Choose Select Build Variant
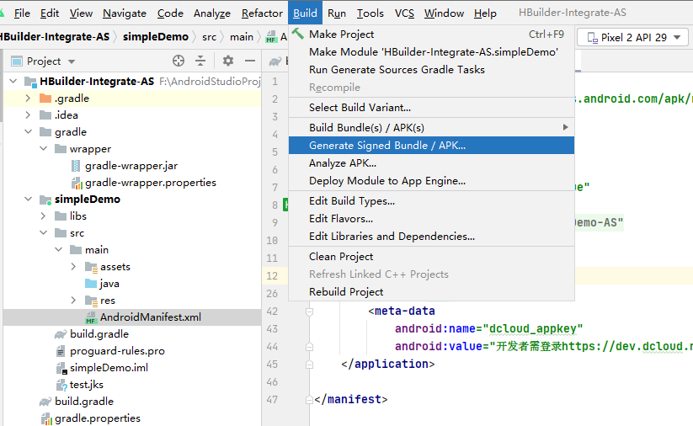Viewport: 693px width, 426px height. coord(431,108)
